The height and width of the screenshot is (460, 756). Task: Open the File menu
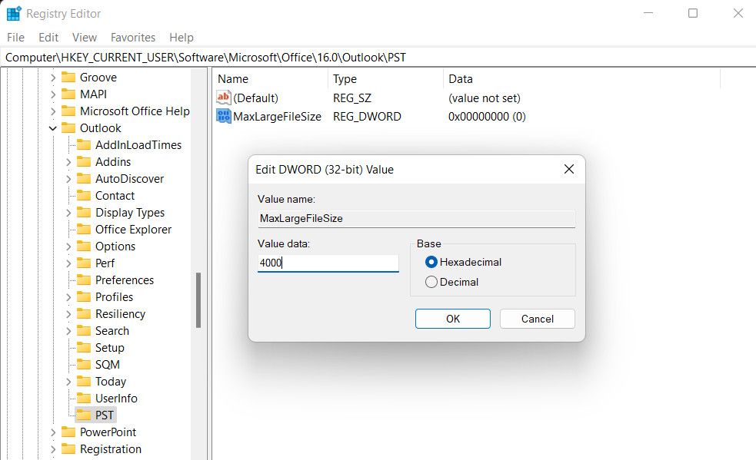tap(15, 37)
